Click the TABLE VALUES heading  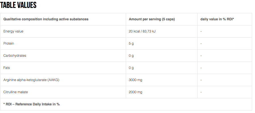tap(18, 5)
